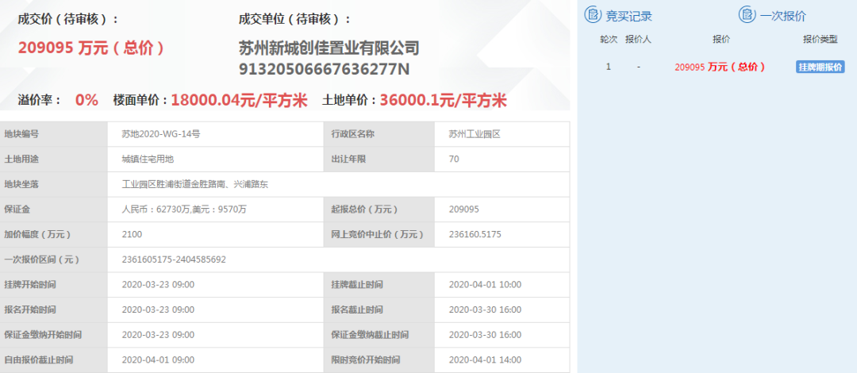Click the 土地用途 label cell
Image resolution: width=857 pixels, height=373 pixels.
[x=54, y=160]
